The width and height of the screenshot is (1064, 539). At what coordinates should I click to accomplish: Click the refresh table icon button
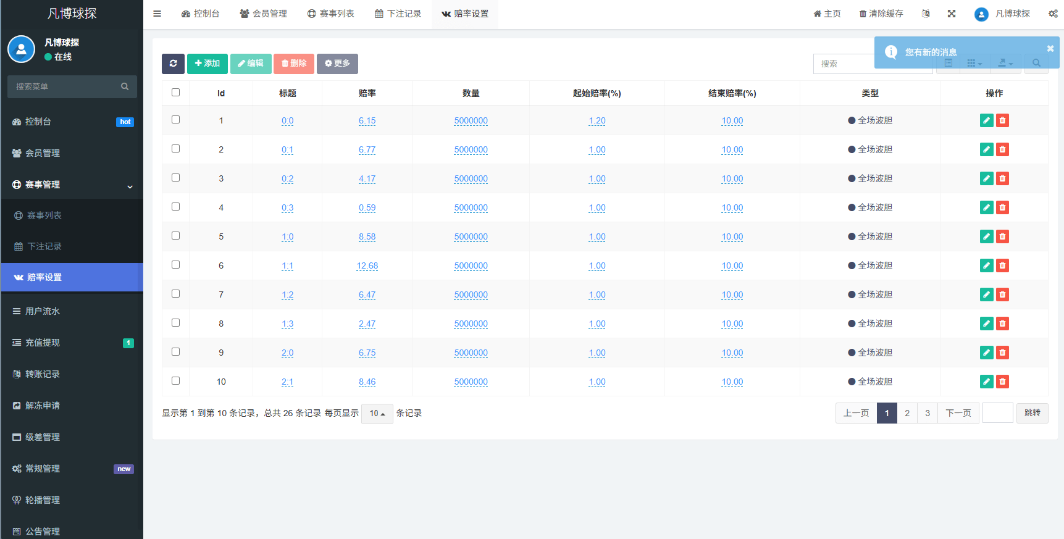[x=173, y=64]
